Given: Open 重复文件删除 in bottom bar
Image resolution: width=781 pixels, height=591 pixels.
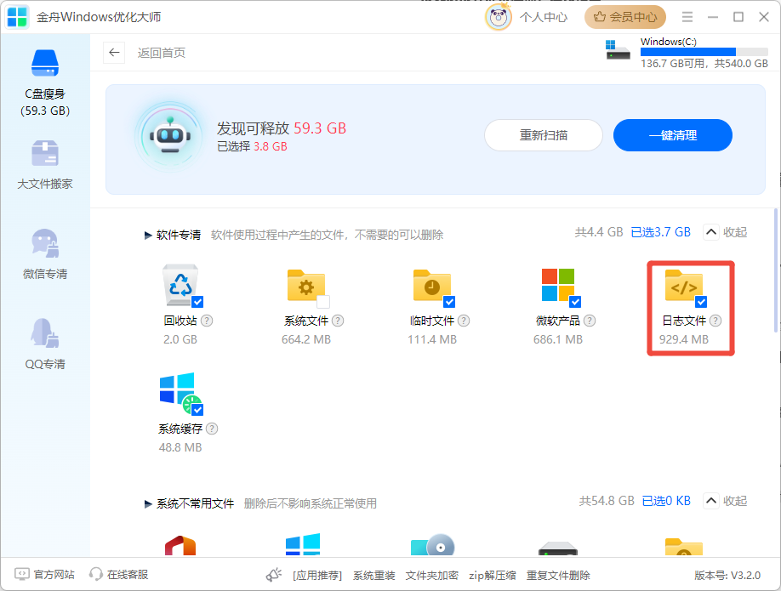Looking at the screenshot, I should 558,576.
